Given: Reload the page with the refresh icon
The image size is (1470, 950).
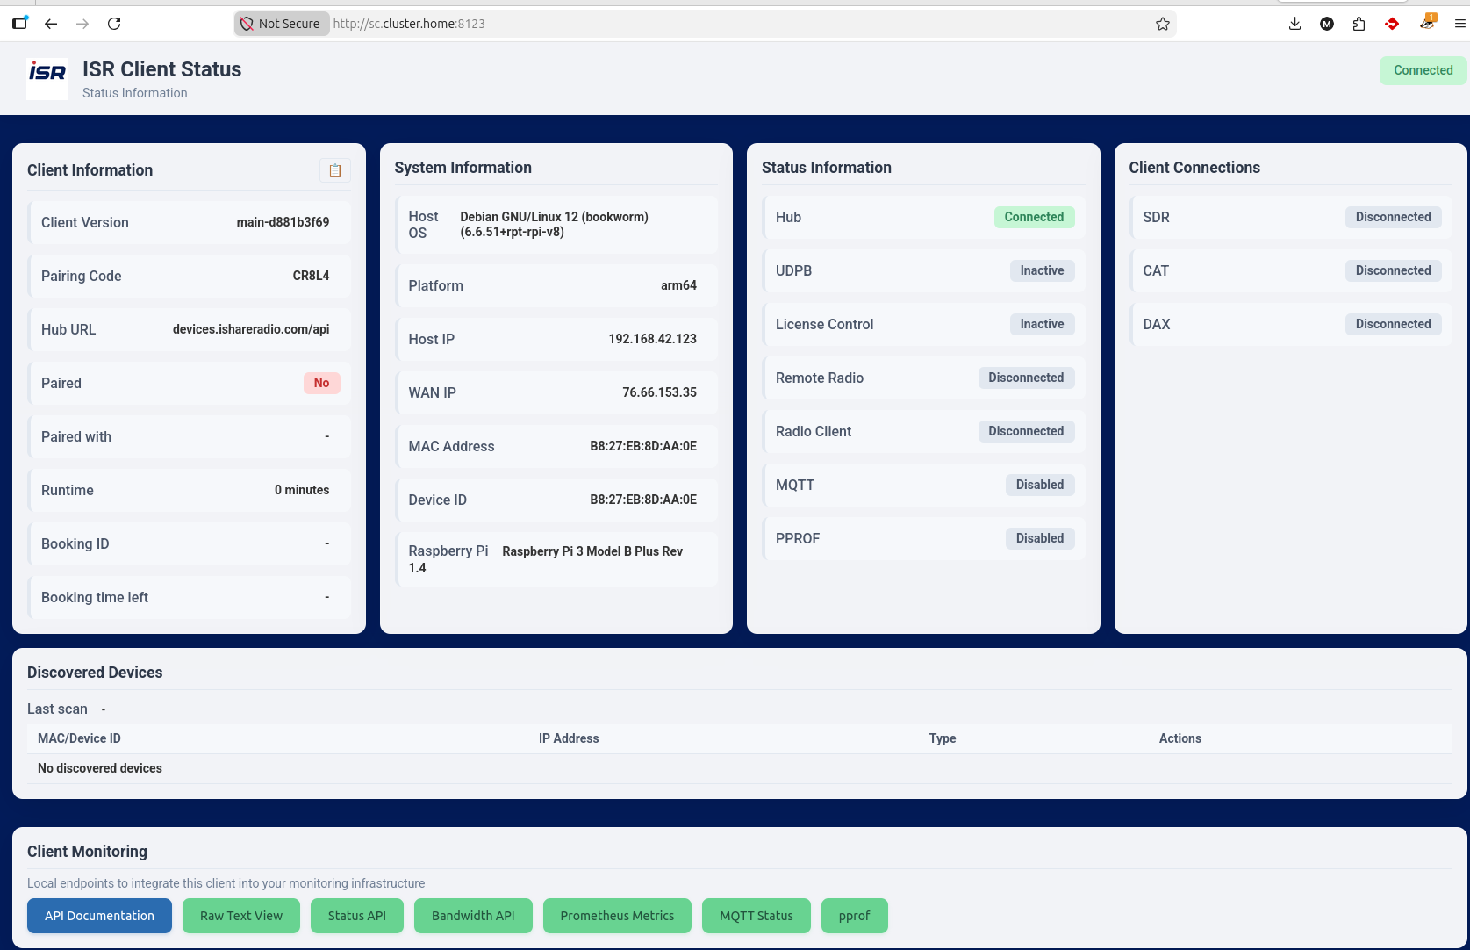Looking at the screenshot, I should (114, 24).
